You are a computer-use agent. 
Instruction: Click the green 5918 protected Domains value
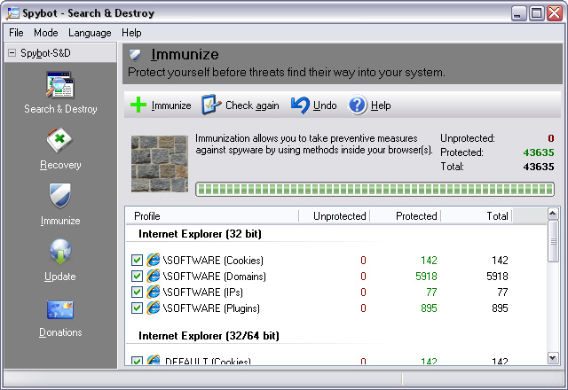[x=426, y=276]
